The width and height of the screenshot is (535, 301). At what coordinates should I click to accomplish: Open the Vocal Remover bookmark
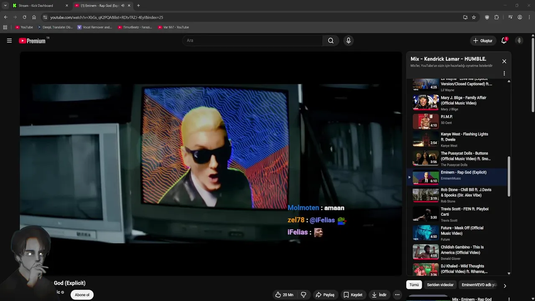[95, 27]
